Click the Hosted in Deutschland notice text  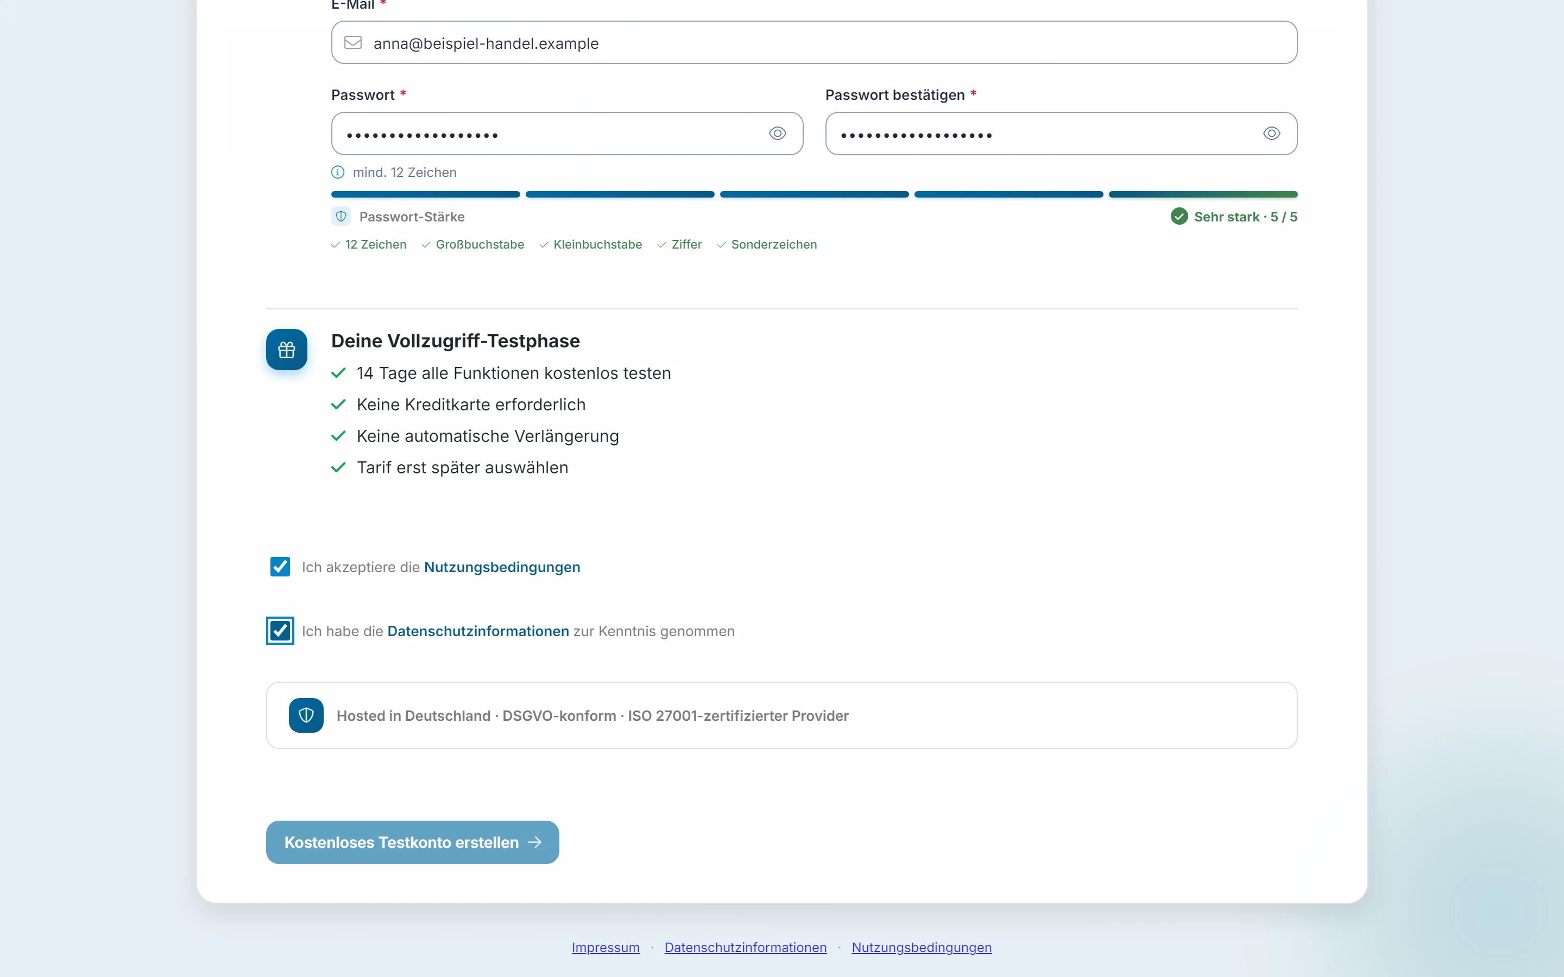point(592,716)
